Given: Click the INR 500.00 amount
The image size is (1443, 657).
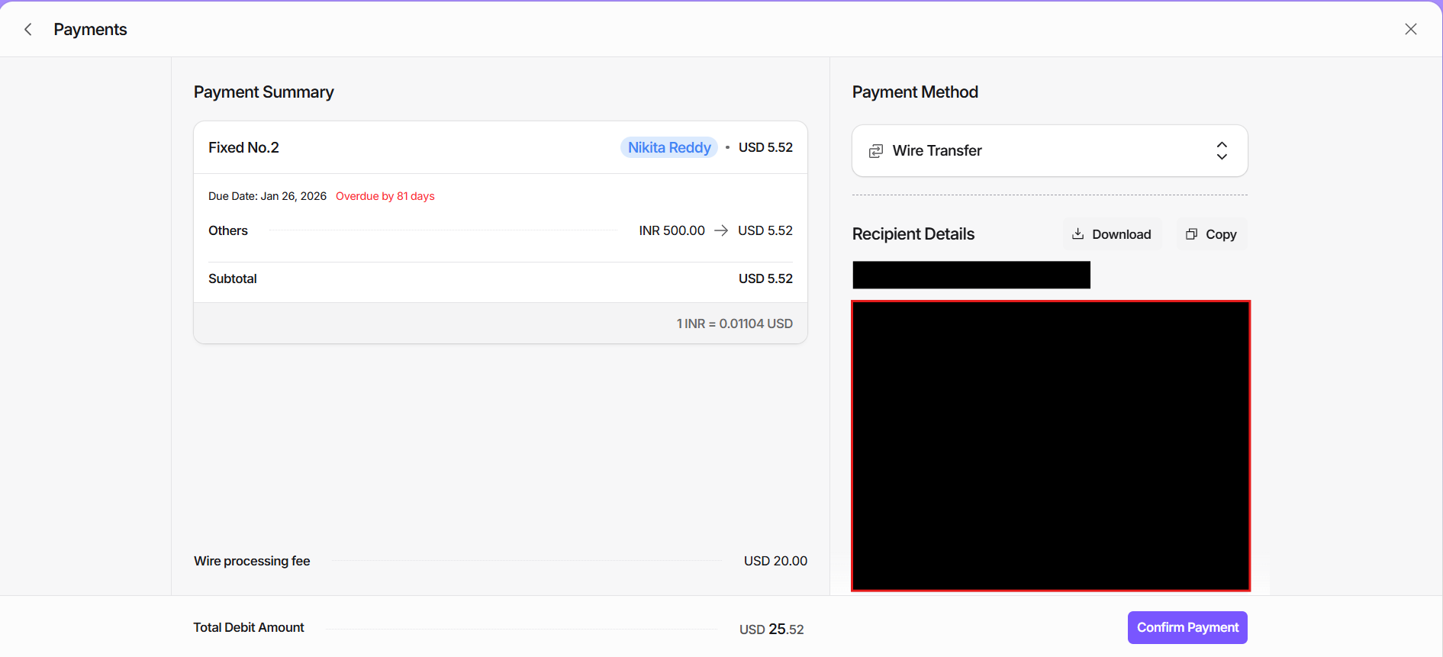Looking at the screenshot, I should coord(672,230).
